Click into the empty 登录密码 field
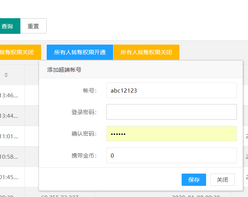Image resolution: width=248 pixels, height=197 pixels. point(171,112)
